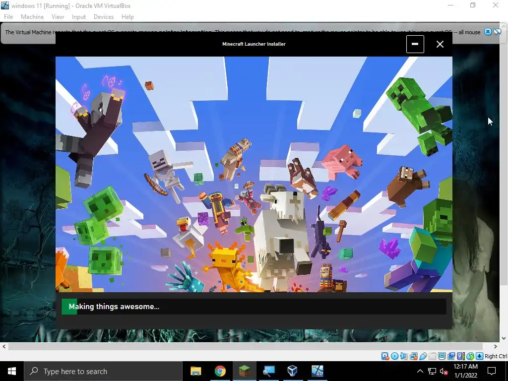The width and height of the screenshot is (508, 381).
Task: Open the View menu
Action: click(58, 17)
